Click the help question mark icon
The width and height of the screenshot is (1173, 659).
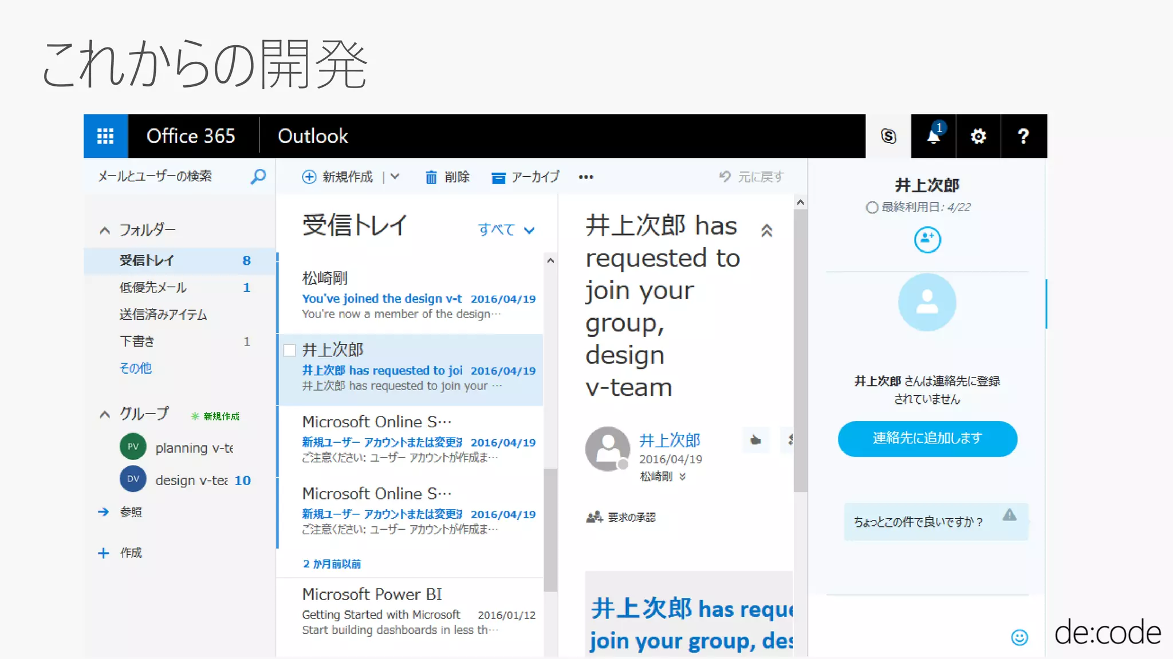click(x=1023, y=136)
